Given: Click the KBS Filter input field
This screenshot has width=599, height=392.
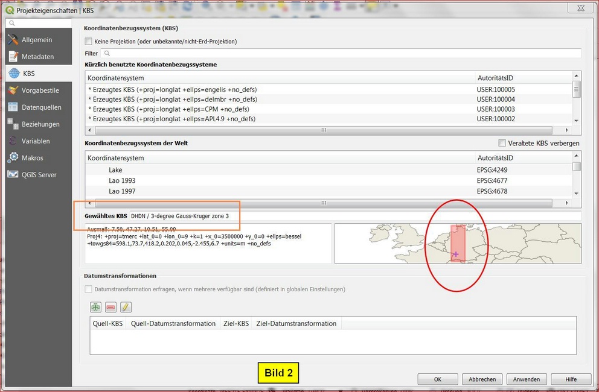Looking at the screenshot, I should [341, 54].
